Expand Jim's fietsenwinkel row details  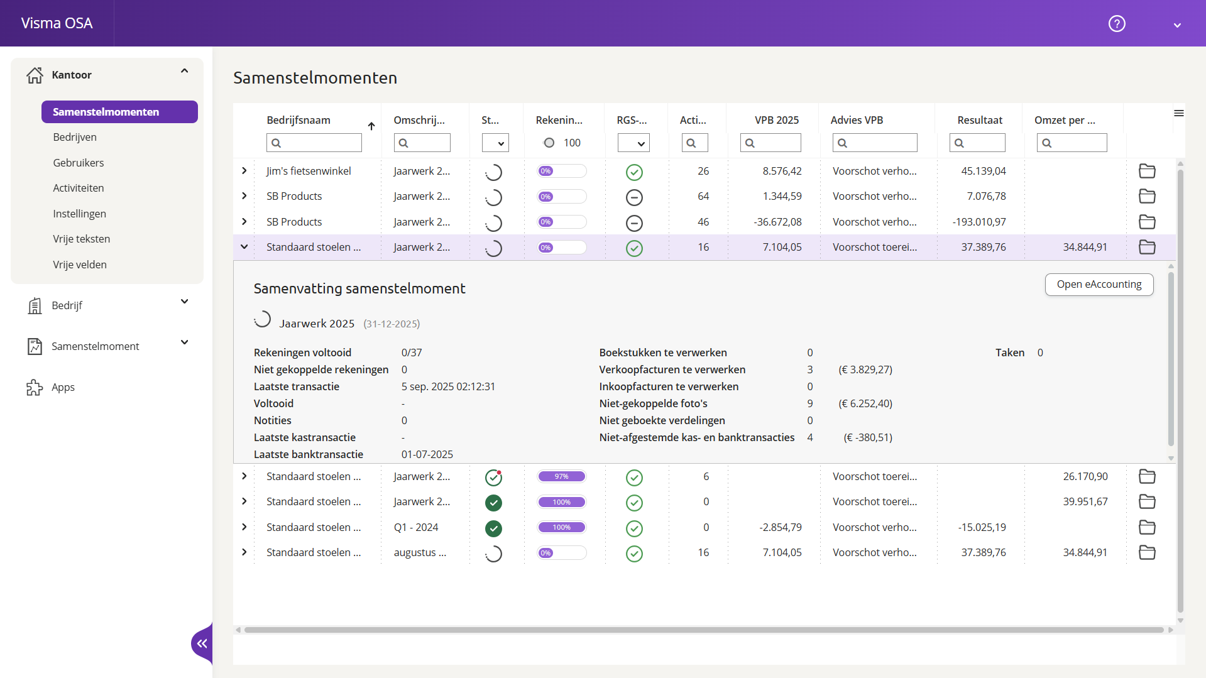(244, 171)
